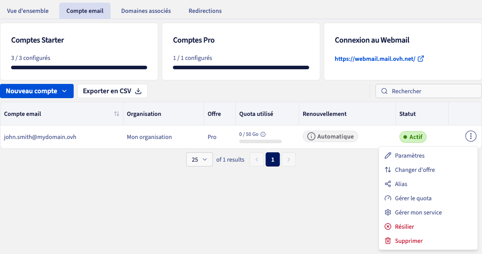Click the 1 / 1 configurés text
Image resolution: width=482 pixels, height=254 pixels.
(193, 58)
